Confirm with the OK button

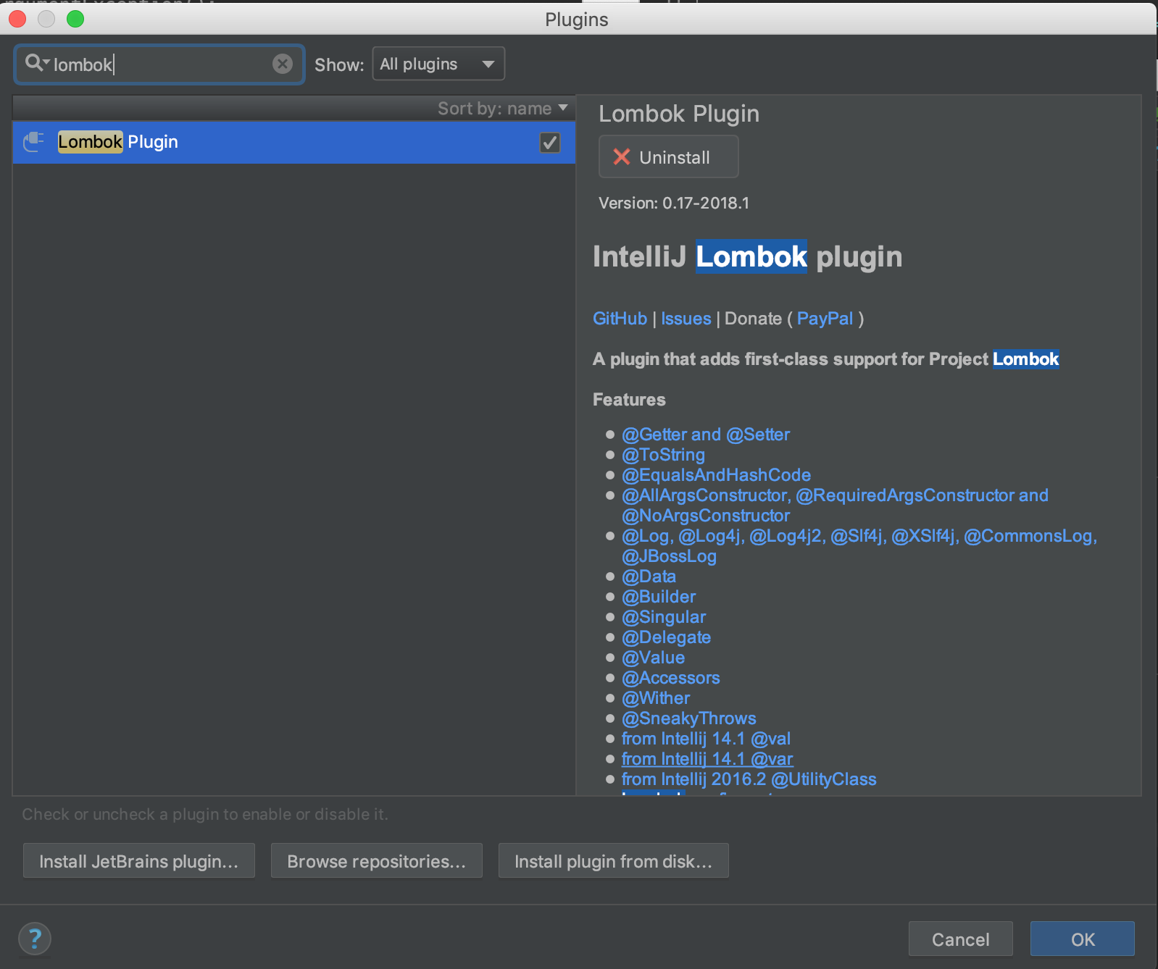(x=1083, y=939)
